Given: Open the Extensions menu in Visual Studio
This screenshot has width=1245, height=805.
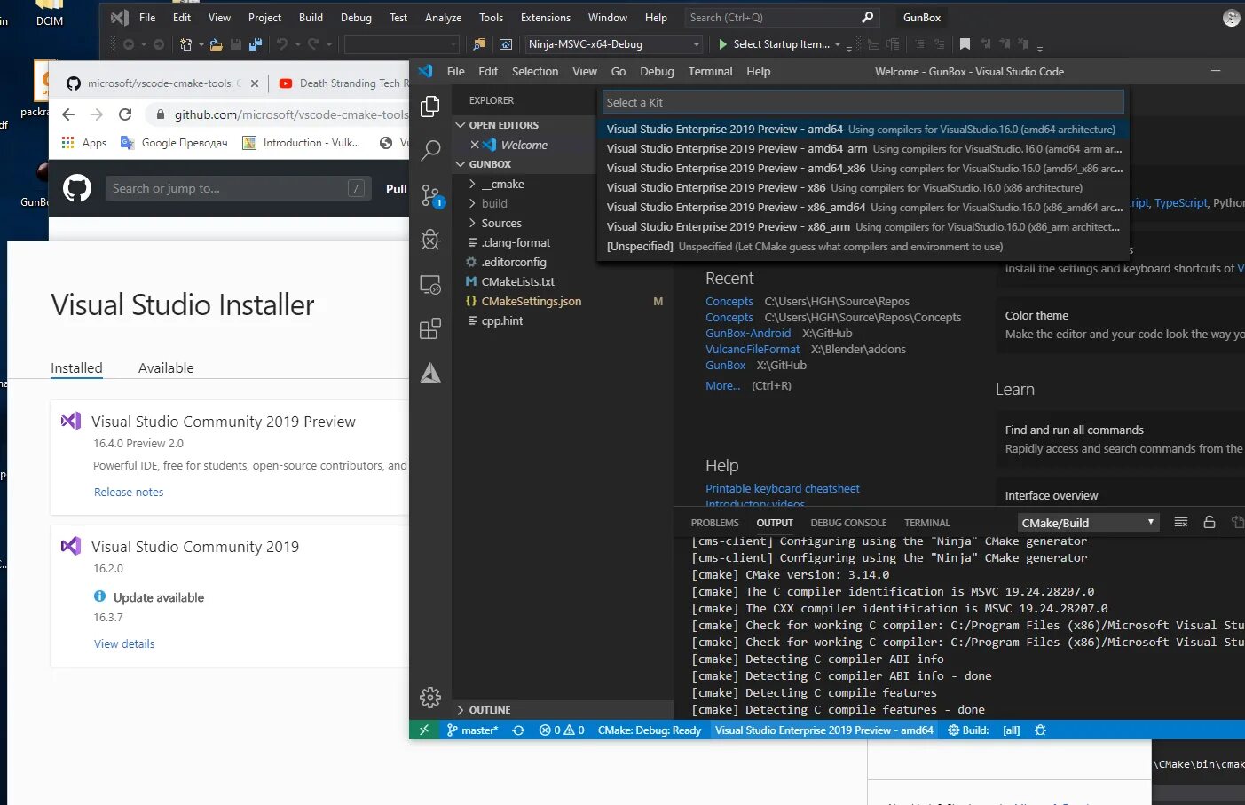Looking at the screenshot, I should pyautogui.click(x=546, y=18).
